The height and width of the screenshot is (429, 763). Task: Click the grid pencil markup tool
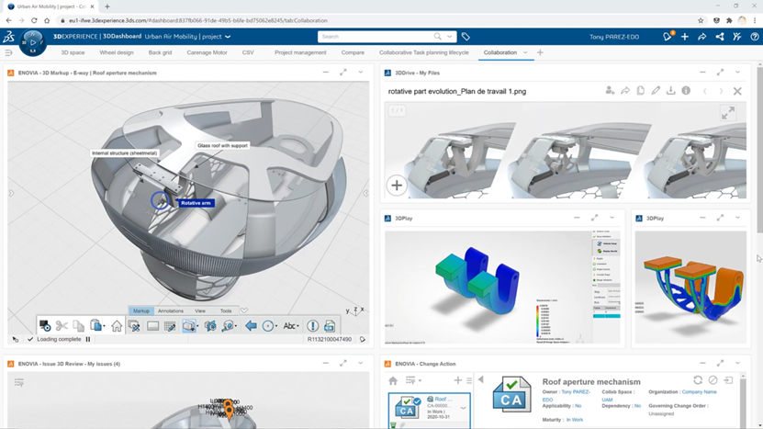click(x=170, y=326)
